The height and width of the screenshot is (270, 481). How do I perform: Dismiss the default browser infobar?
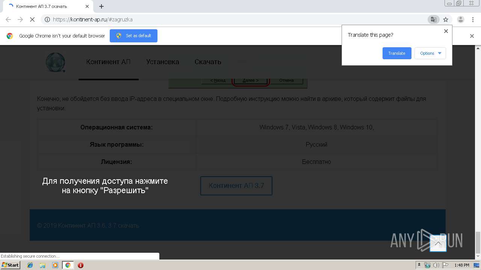472,36
